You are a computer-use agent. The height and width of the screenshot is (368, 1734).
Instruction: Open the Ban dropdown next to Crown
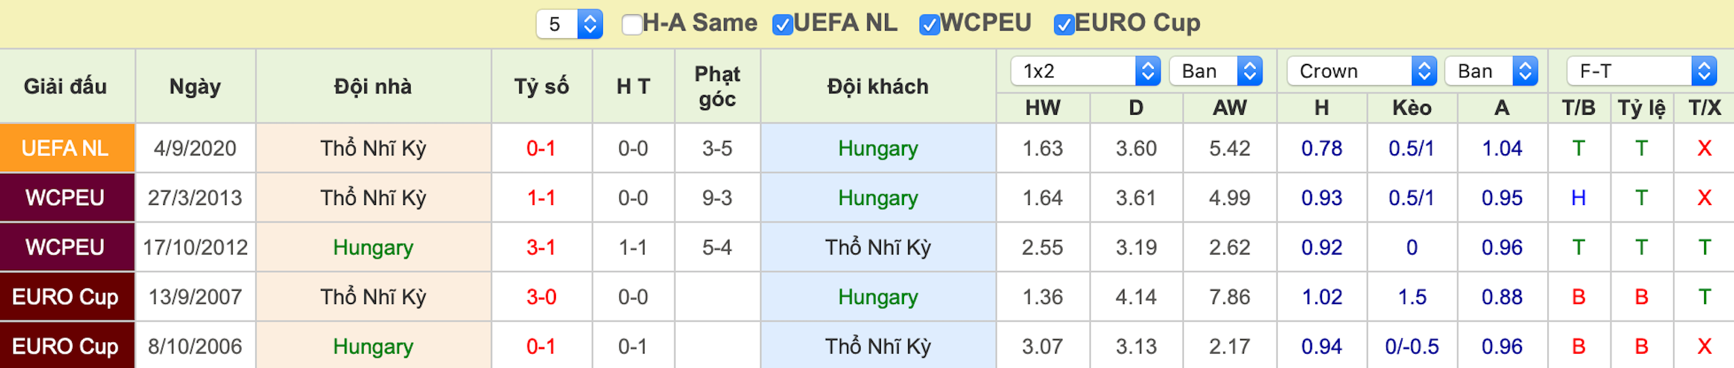coord(1491,71)
